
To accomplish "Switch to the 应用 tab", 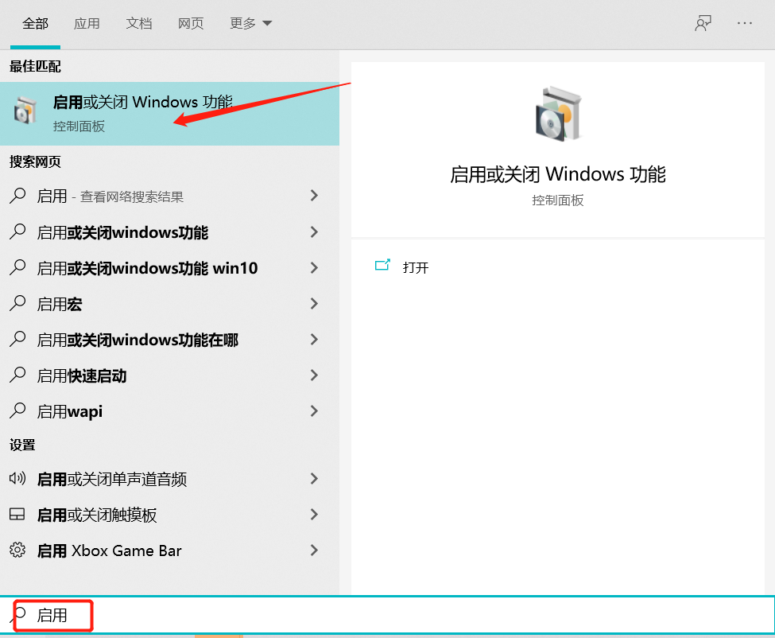I will [x=87, y=24].
